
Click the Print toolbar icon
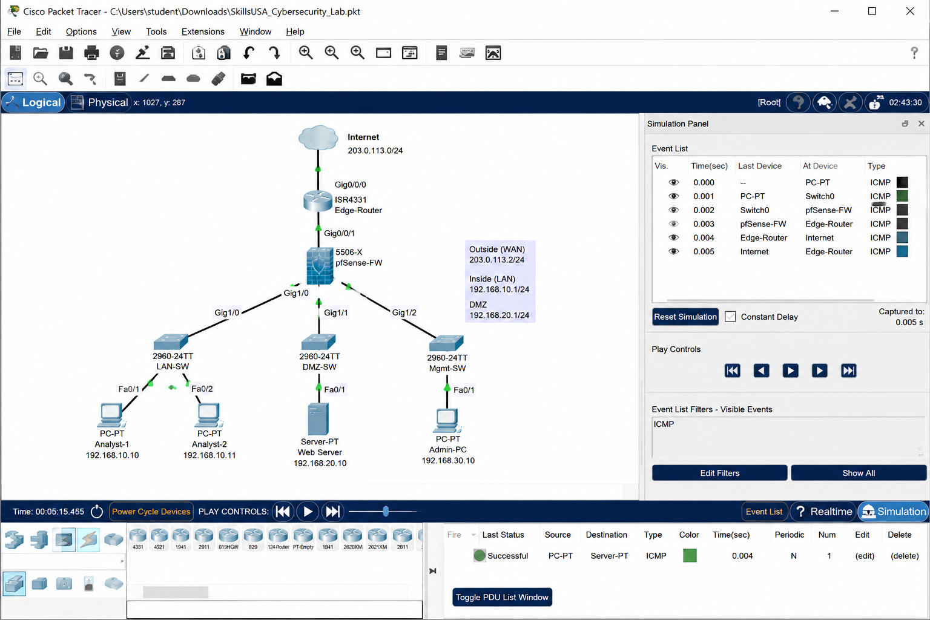[x=91, y=53]
